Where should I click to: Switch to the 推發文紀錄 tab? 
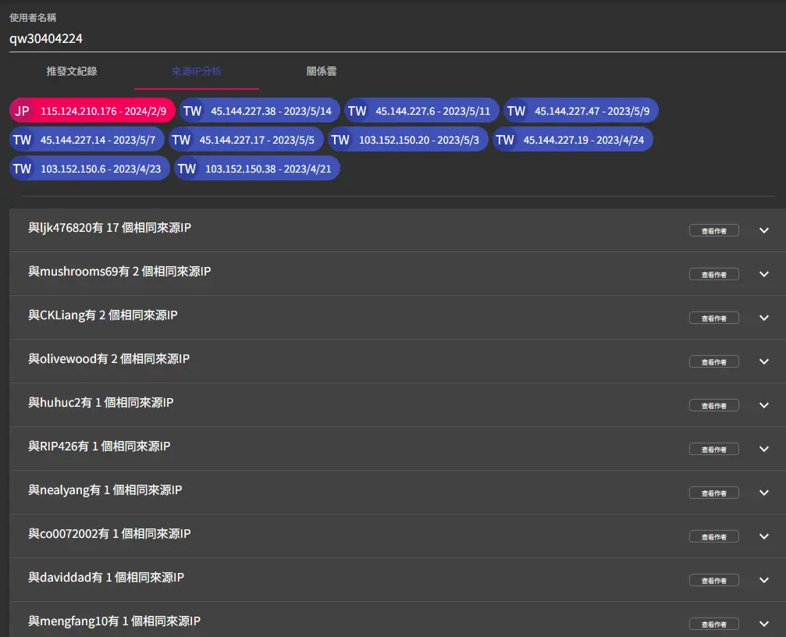(x=72, y=71)
